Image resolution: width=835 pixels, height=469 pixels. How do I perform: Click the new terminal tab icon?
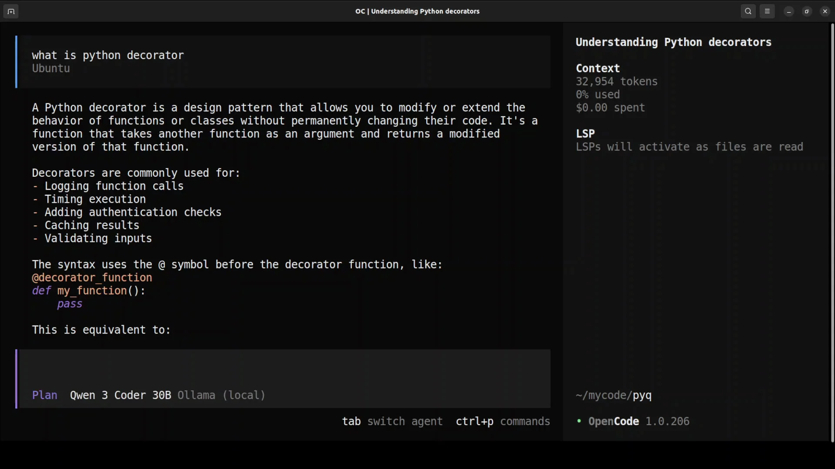click(11, 12)
